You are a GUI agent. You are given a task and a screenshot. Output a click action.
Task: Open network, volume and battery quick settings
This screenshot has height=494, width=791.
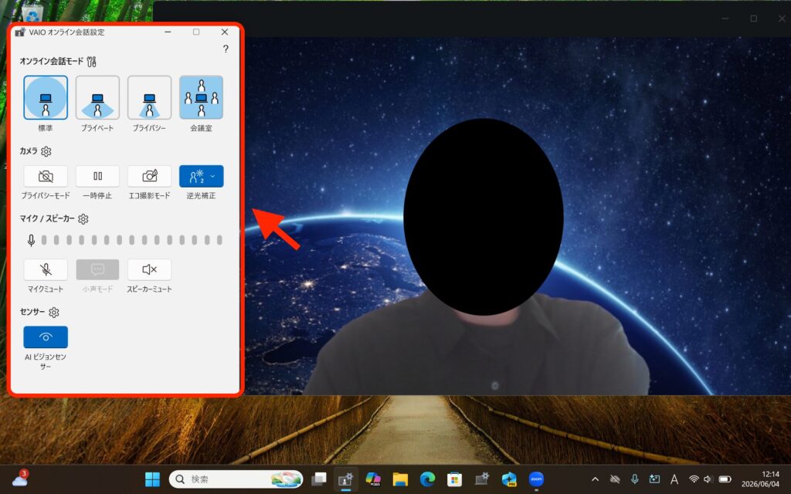(711, 479)
